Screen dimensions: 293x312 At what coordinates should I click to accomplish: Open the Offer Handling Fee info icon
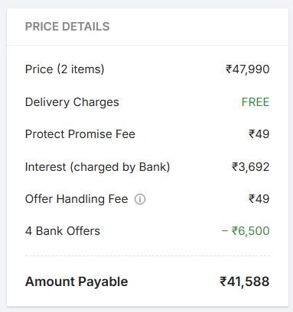click(x=140, y=199)
